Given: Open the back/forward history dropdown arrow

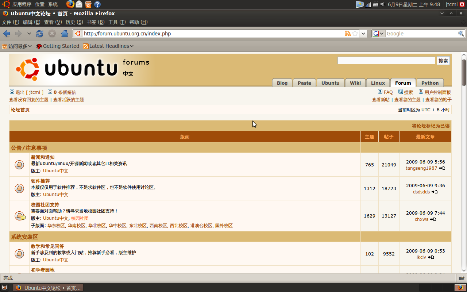Looking at the screenshot, I should tap(29, 34).
